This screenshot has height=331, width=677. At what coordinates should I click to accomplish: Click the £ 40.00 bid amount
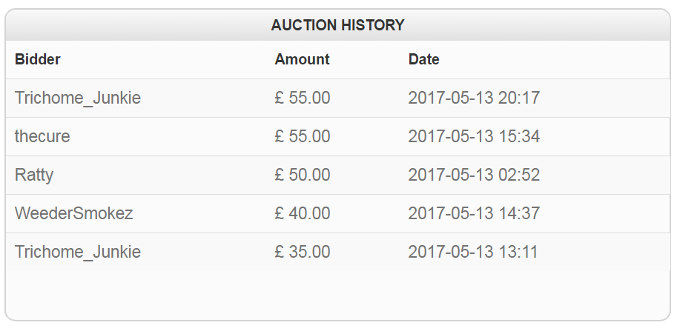[302, 213]
